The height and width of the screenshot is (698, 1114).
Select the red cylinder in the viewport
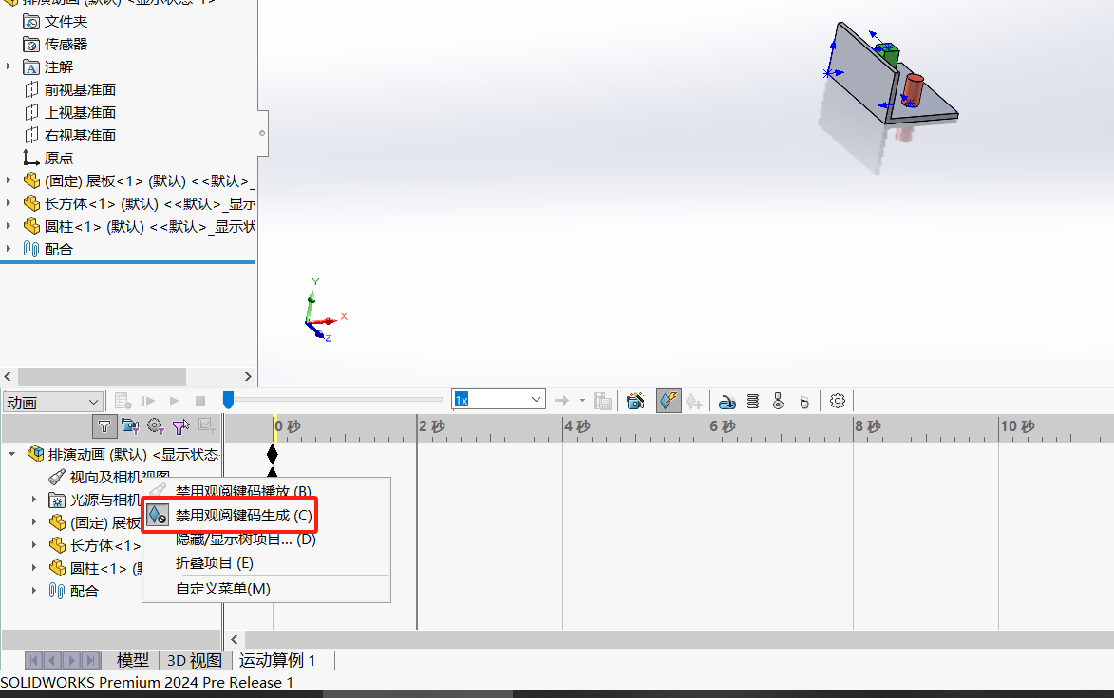click(x=913, y=91)
